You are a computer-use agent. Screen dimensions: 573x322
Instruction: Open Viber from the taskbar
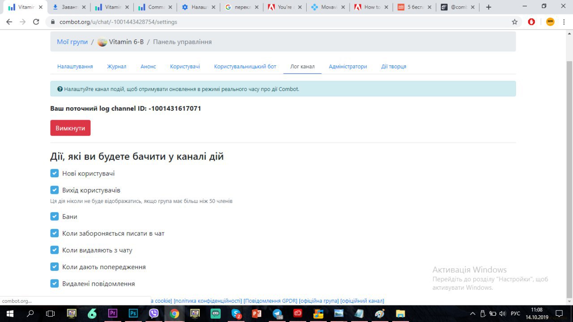click(154, 313)
